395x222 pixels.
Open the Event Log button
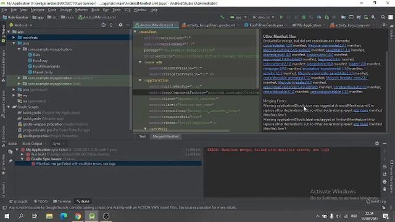coord(376,202)
